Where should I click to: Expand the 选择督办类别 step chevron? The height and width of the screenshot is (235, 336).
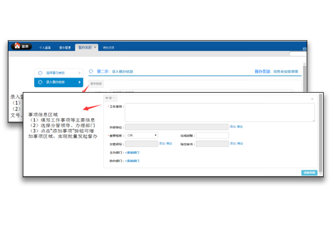(79, 73)
